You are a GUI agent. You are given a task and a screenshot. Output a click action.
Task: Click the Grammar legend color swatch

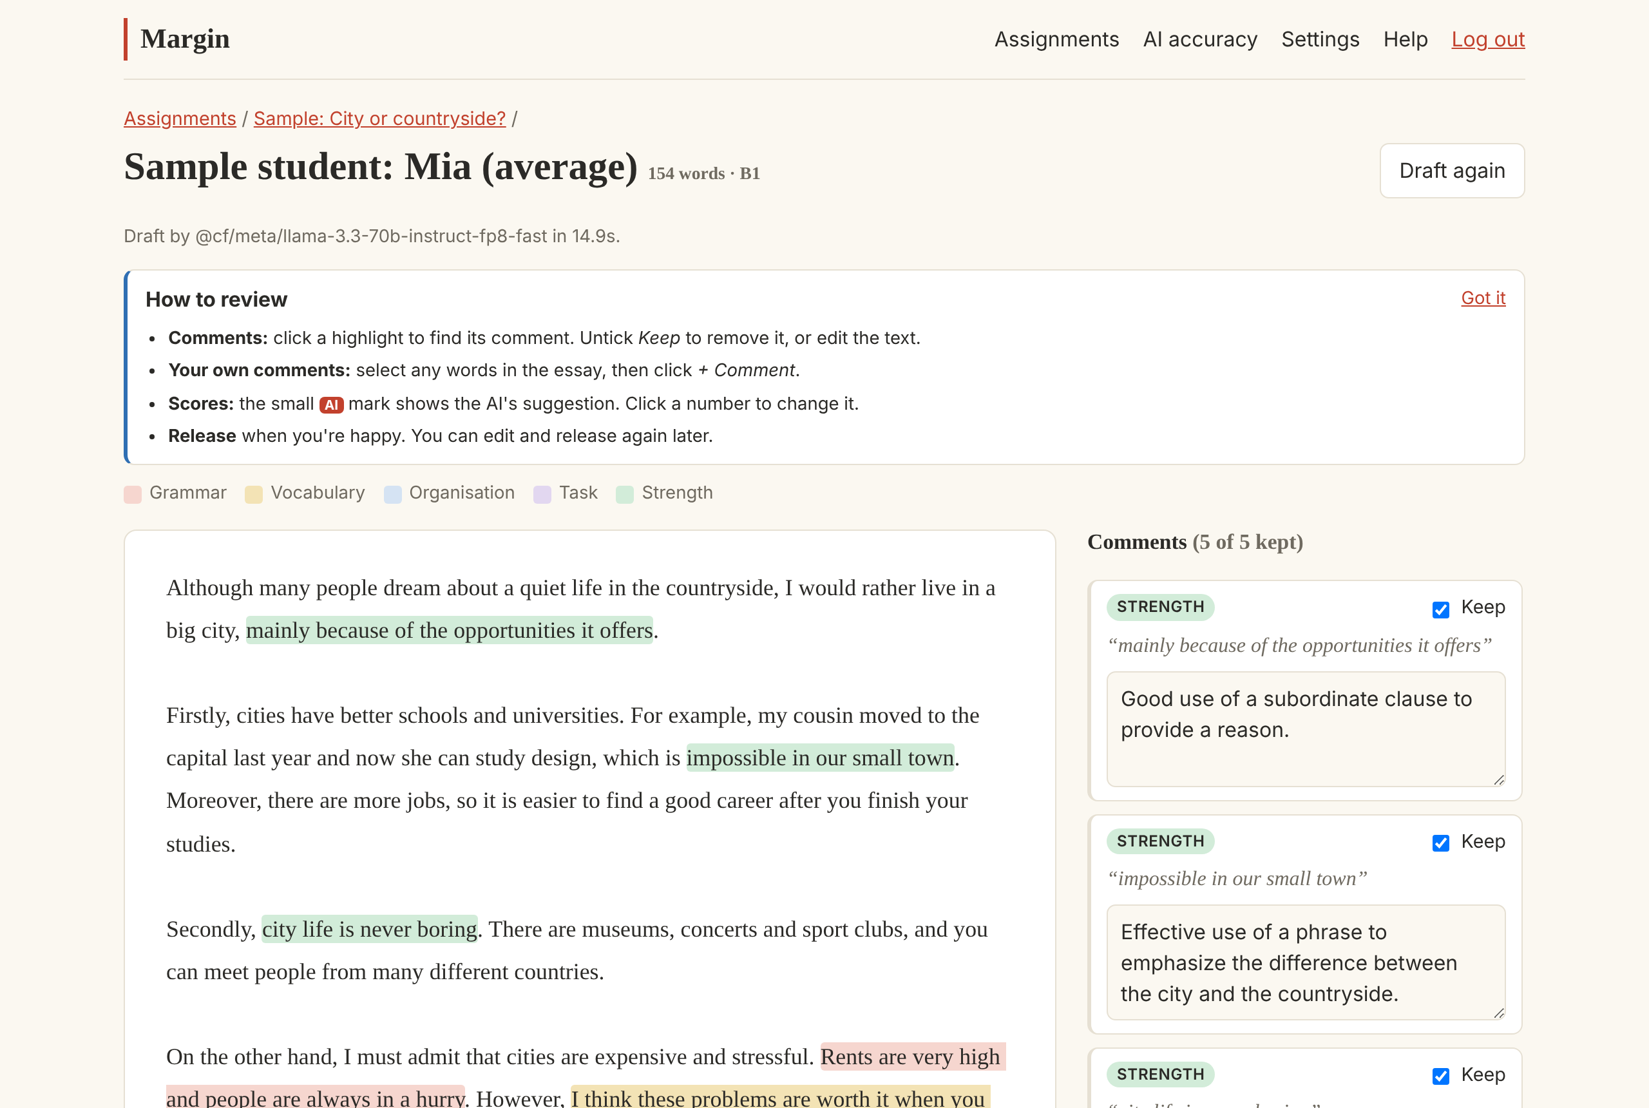coord(132,494)
